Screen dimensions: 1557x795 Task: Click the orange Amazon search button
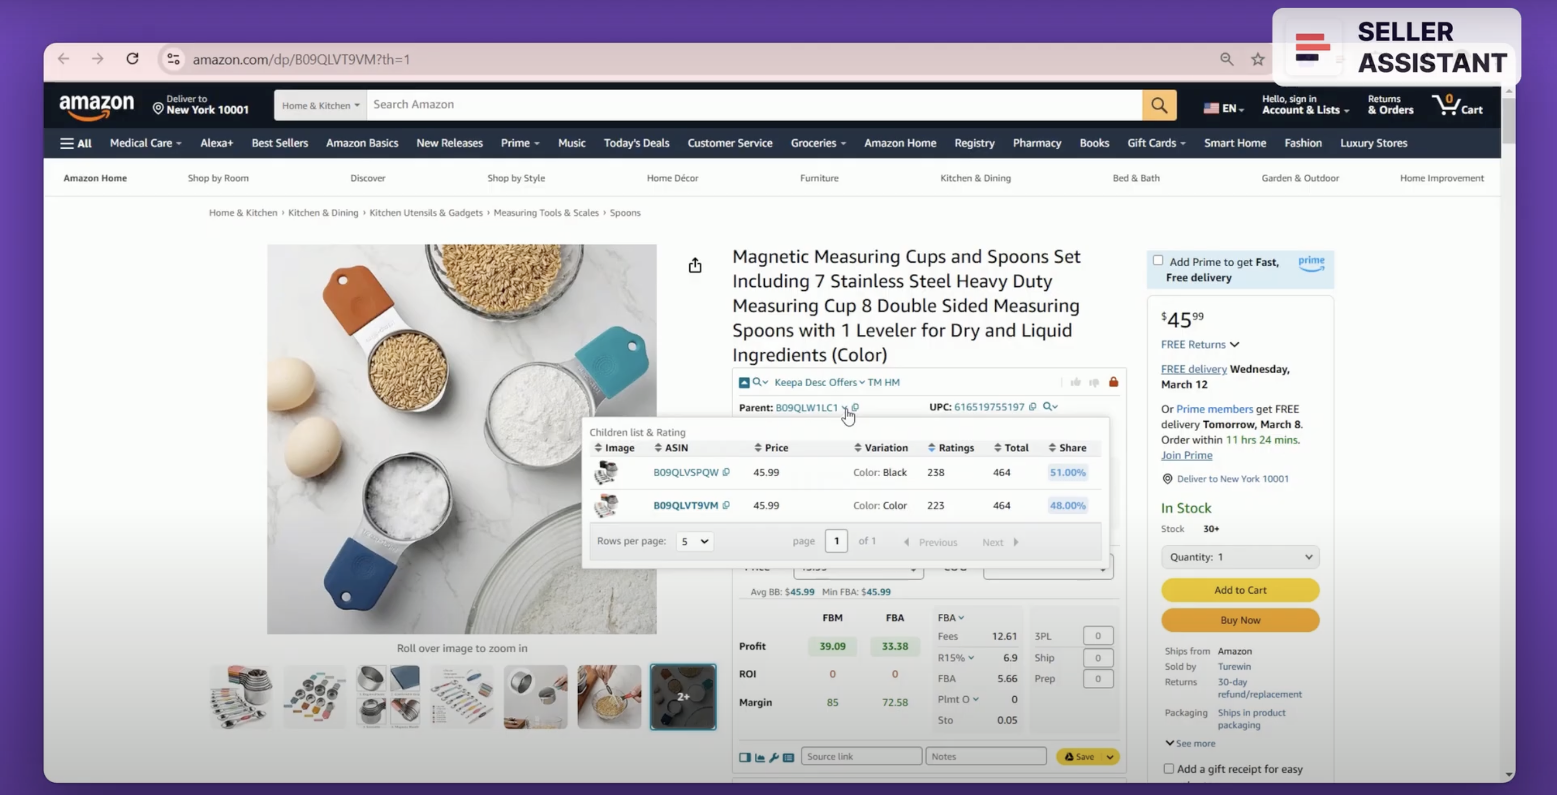point(1158,105)
